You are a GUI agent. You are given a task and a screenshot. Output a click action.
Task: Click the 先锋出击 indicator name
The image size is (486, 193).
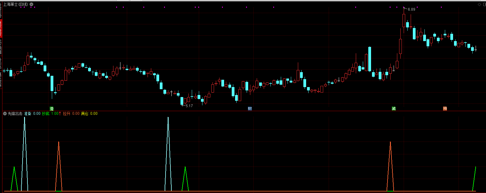[x=15, y=114]
